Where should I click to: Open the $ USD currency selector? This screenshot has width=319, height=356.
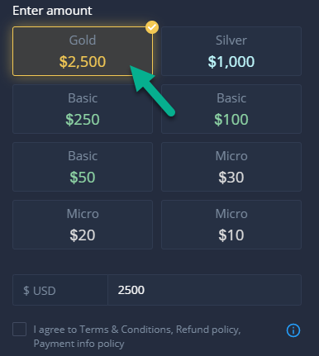[x=60, y=290]
